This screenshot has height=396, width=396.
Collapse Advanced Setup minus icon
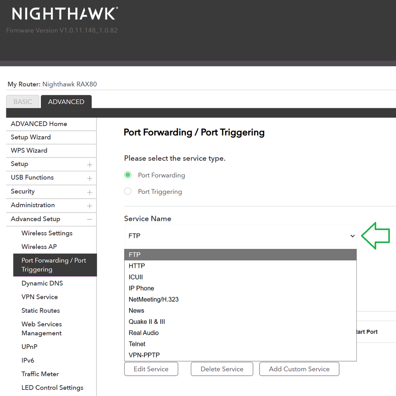pyautogui.click(x=90, y=220)
